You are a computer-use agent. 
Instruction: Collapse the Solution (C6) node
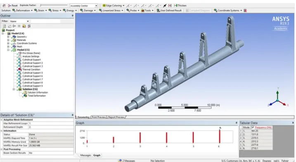coord(14,89)
